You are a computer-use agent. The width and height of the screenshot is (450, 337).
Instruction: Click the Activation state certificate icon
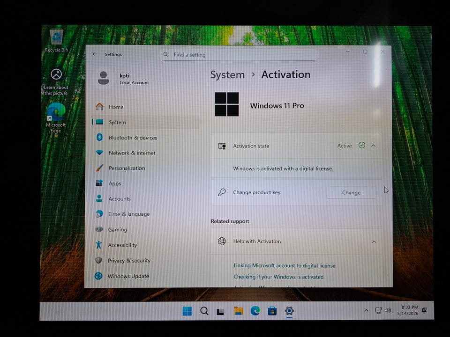(x=222, y=146)
